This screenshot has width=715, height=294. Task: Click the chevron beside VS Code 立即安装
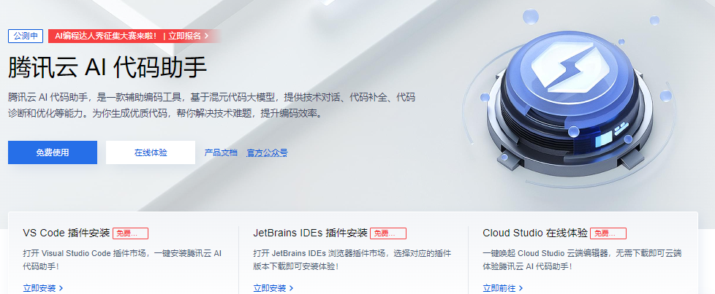tap(61, 288)
